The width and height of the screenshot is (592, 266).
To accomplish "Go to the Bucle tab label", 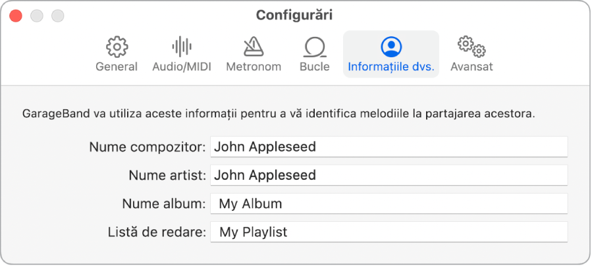I will pos(314,66).
